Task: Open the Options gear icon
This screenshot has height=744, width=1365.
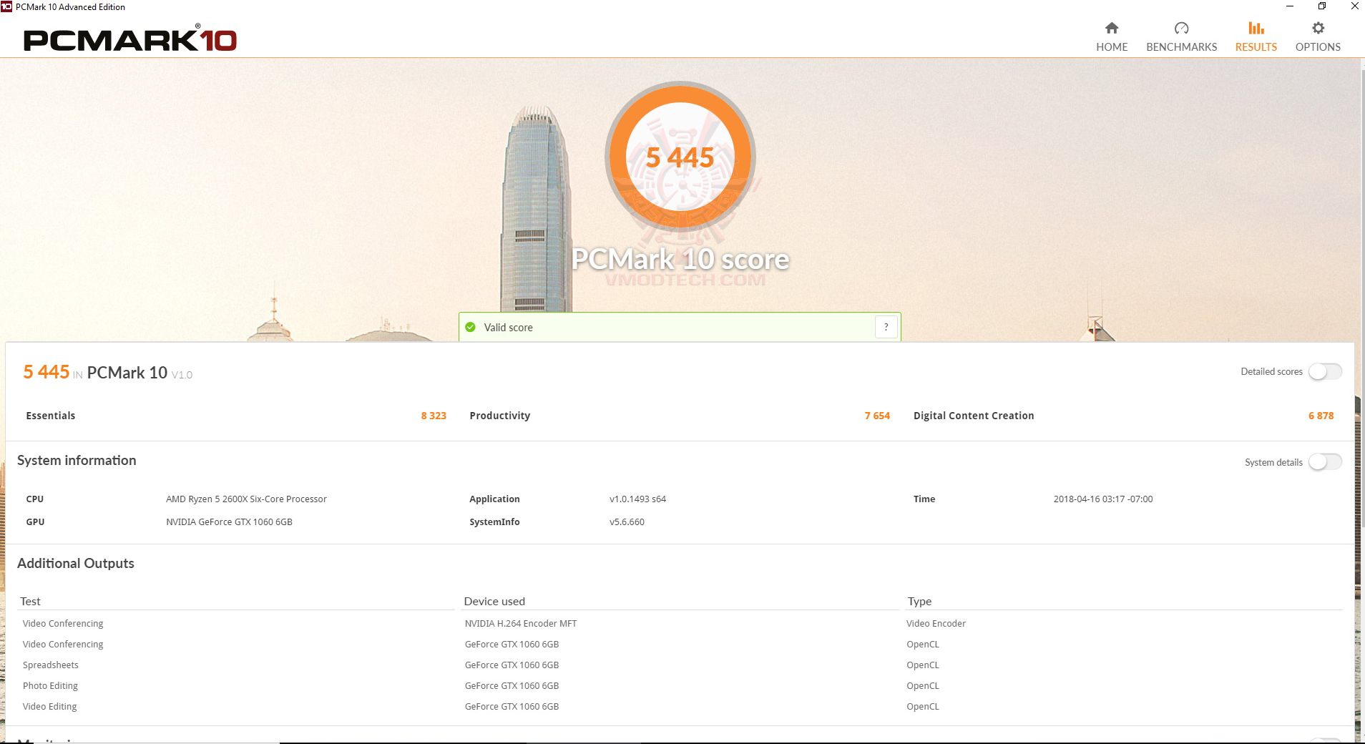Action: tap(1318, 28)
